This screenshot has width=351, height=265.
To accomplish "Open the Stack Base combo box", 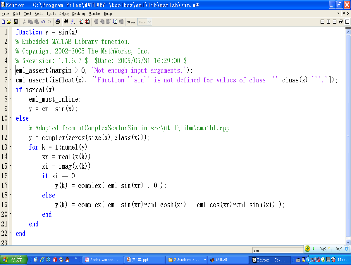I will tap(145, 22).
